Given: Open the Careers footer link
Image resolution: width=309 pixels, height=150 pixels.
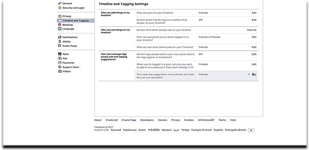Looking at the screenshot, I should pos(163,120).
